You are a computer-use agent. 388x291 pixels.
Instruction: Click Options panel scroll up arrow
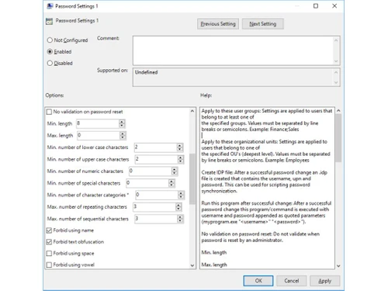click(x=192, y=111)
